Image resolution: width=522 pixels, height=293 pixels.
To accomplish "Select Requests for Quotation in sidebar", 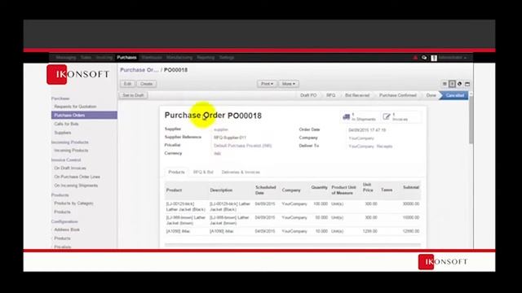I will (75, 107).
